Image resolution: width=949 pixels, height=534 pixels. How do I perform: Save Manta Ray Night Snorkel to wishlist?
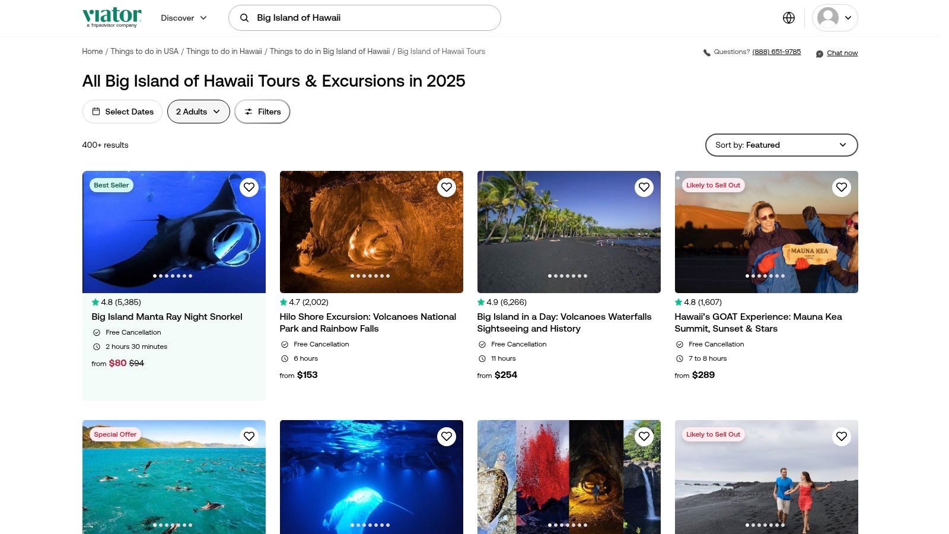pos(249,187)
